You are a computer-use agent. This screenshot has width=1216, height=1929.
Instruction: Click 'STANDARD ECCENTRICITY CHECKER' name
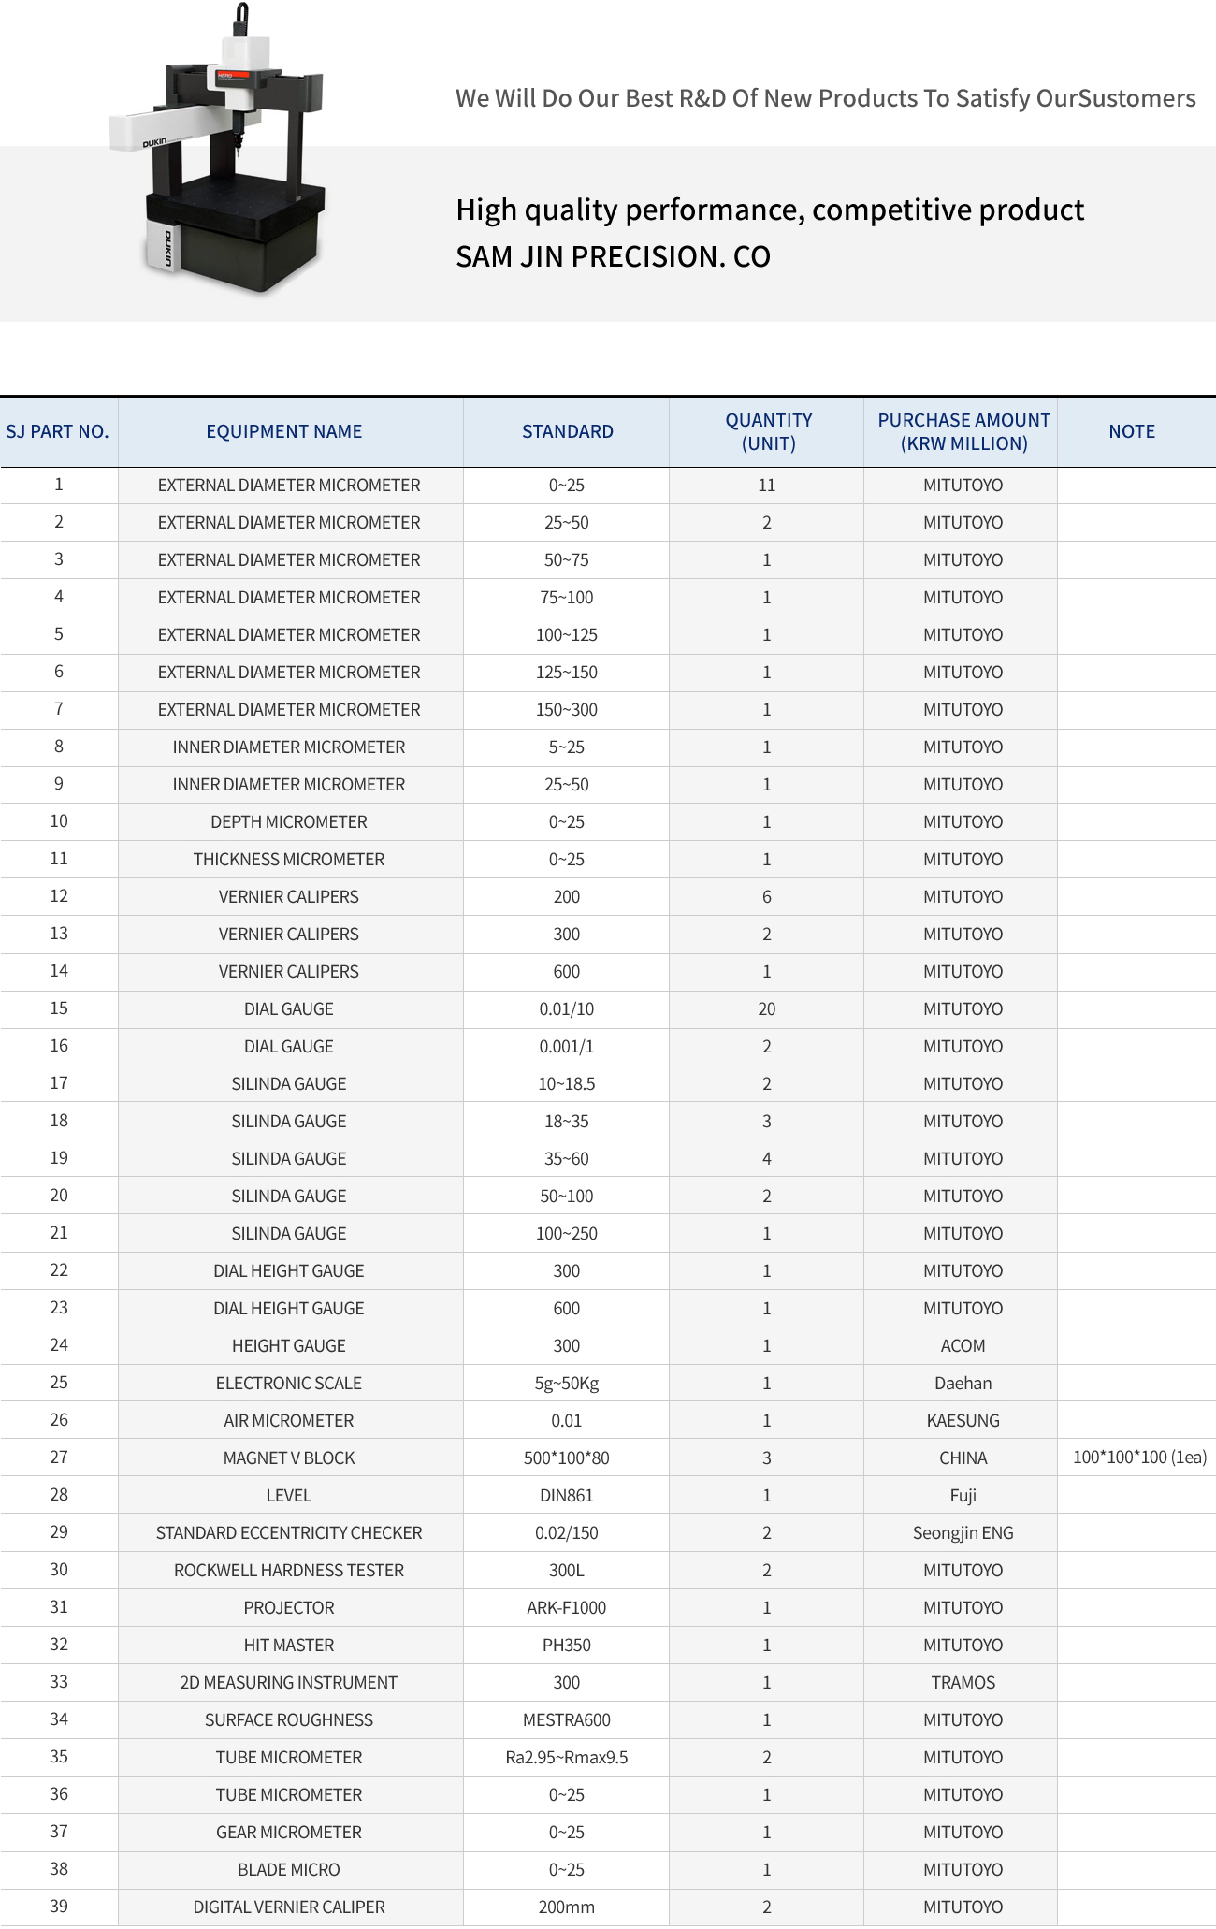coord(289,1532)
